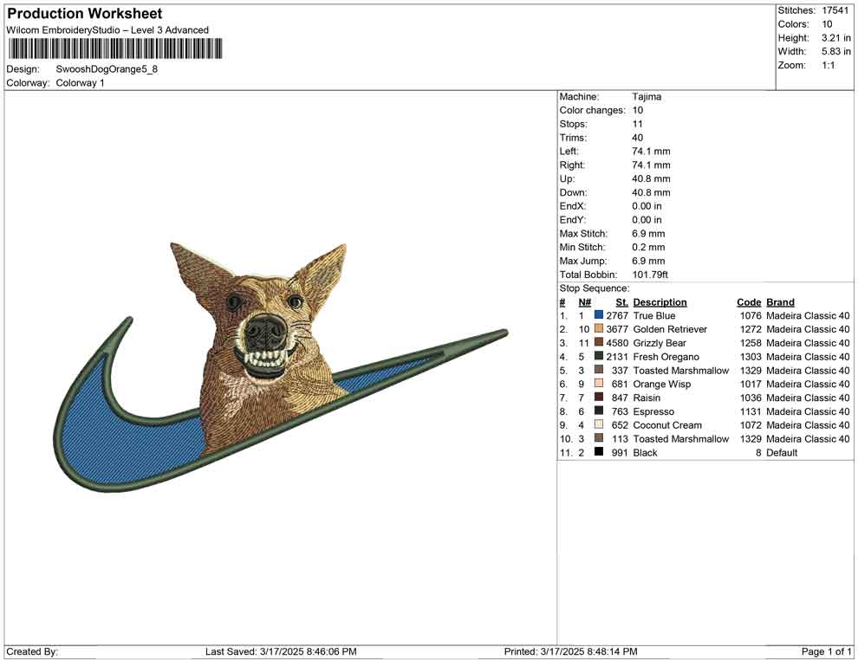Pick the Grizzly Bear color swatch
858x660 pixels.
pyautogui.click(x=599, y=343)
